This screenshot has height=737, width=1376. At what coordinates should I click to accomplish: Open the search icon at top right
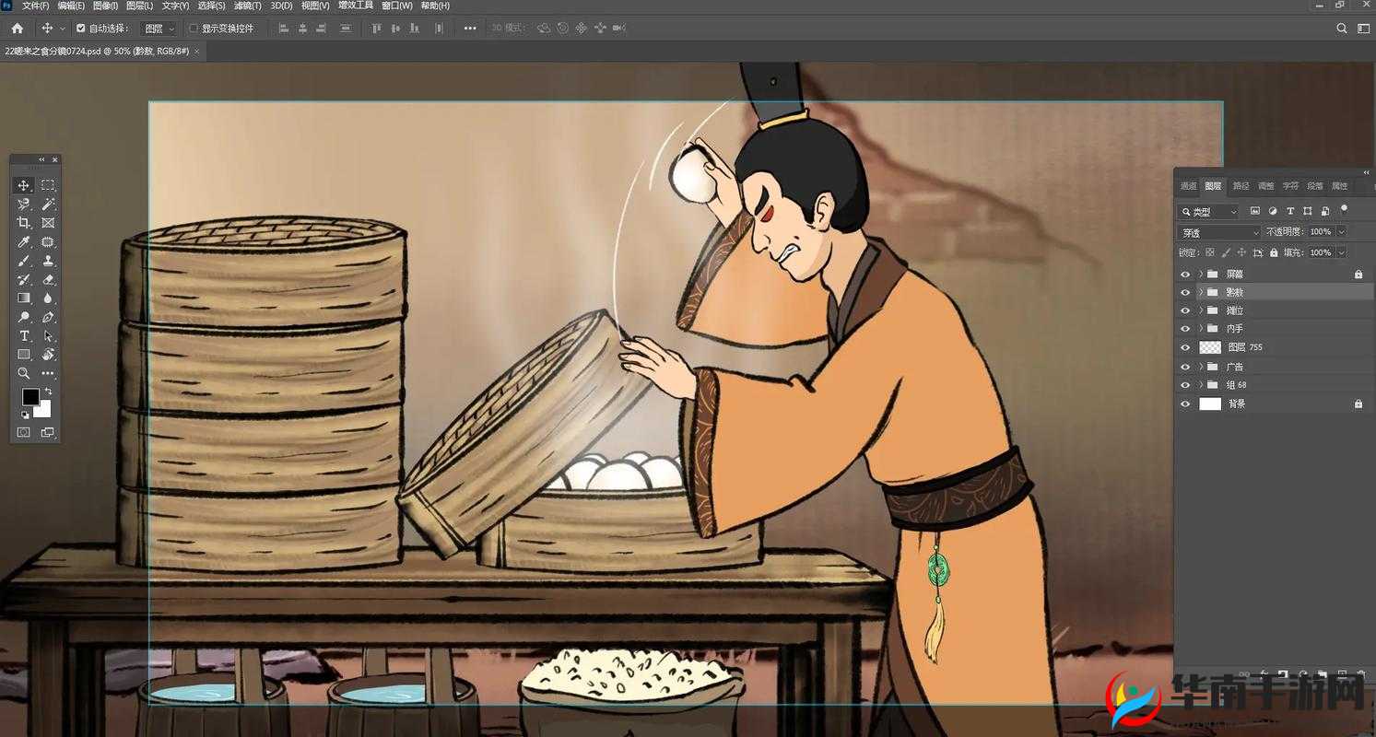(1342, 29)
